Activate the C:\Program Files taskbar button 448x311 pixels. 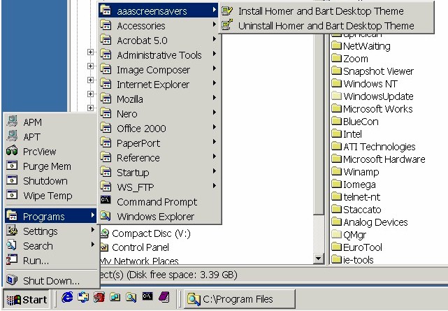pyautogui.click(x=240, y=299)
